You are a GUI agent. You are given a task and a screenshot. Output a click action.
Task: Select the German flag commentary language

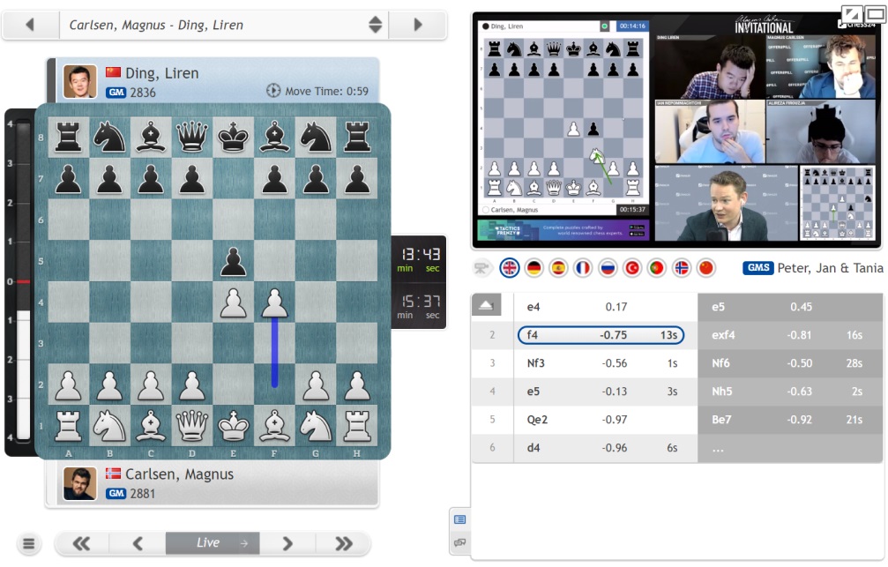pyautogui.click(x=534, y=268)
